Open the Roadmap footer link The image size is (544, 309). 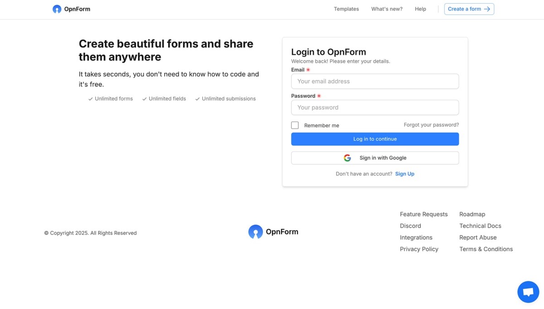(x=472, y=214)
